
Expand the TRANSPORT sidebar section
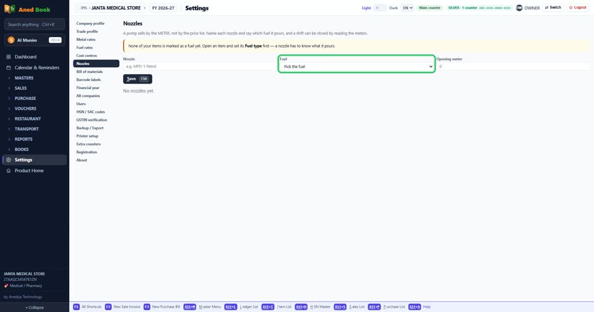[27, 129]
